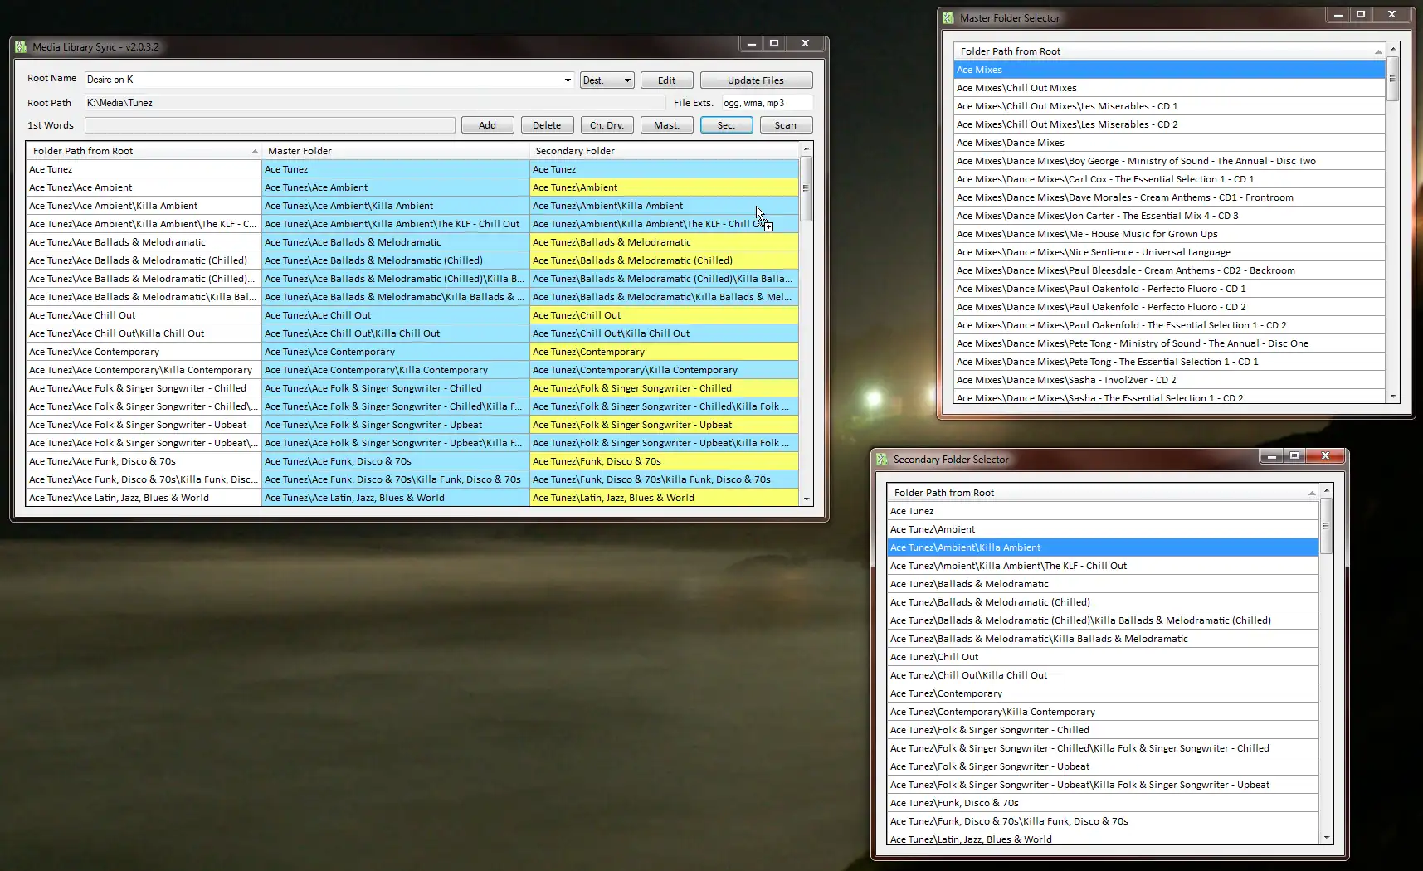1423x871 pixels.
Task: Select Ace Tunez\Chill Out in Secondary Selector
Action: coord(1103,657)
